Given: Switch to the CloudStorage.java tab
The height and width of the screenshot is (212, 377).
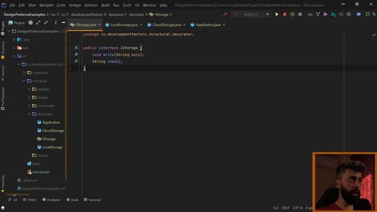Looking at the screenshot, I should 167,25.
